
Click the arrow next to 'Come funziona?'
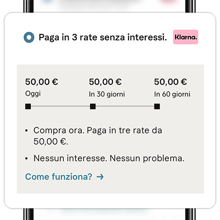tap(100, 177)
